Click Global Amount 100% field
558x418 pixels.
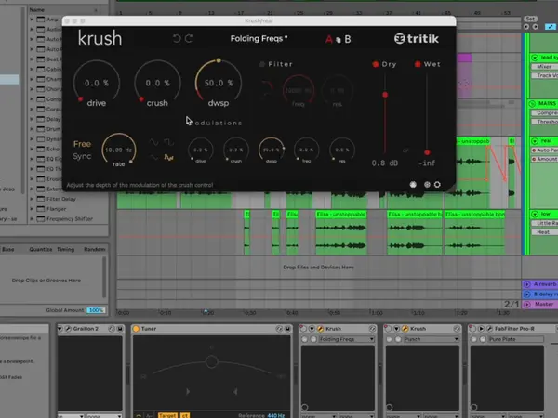(96, 310)
